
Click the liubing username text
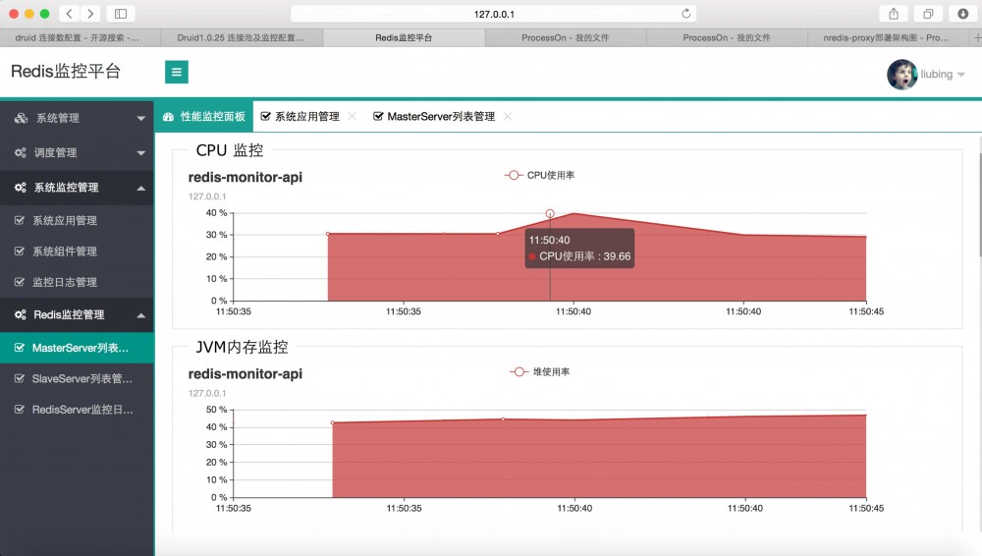[936, 75]
